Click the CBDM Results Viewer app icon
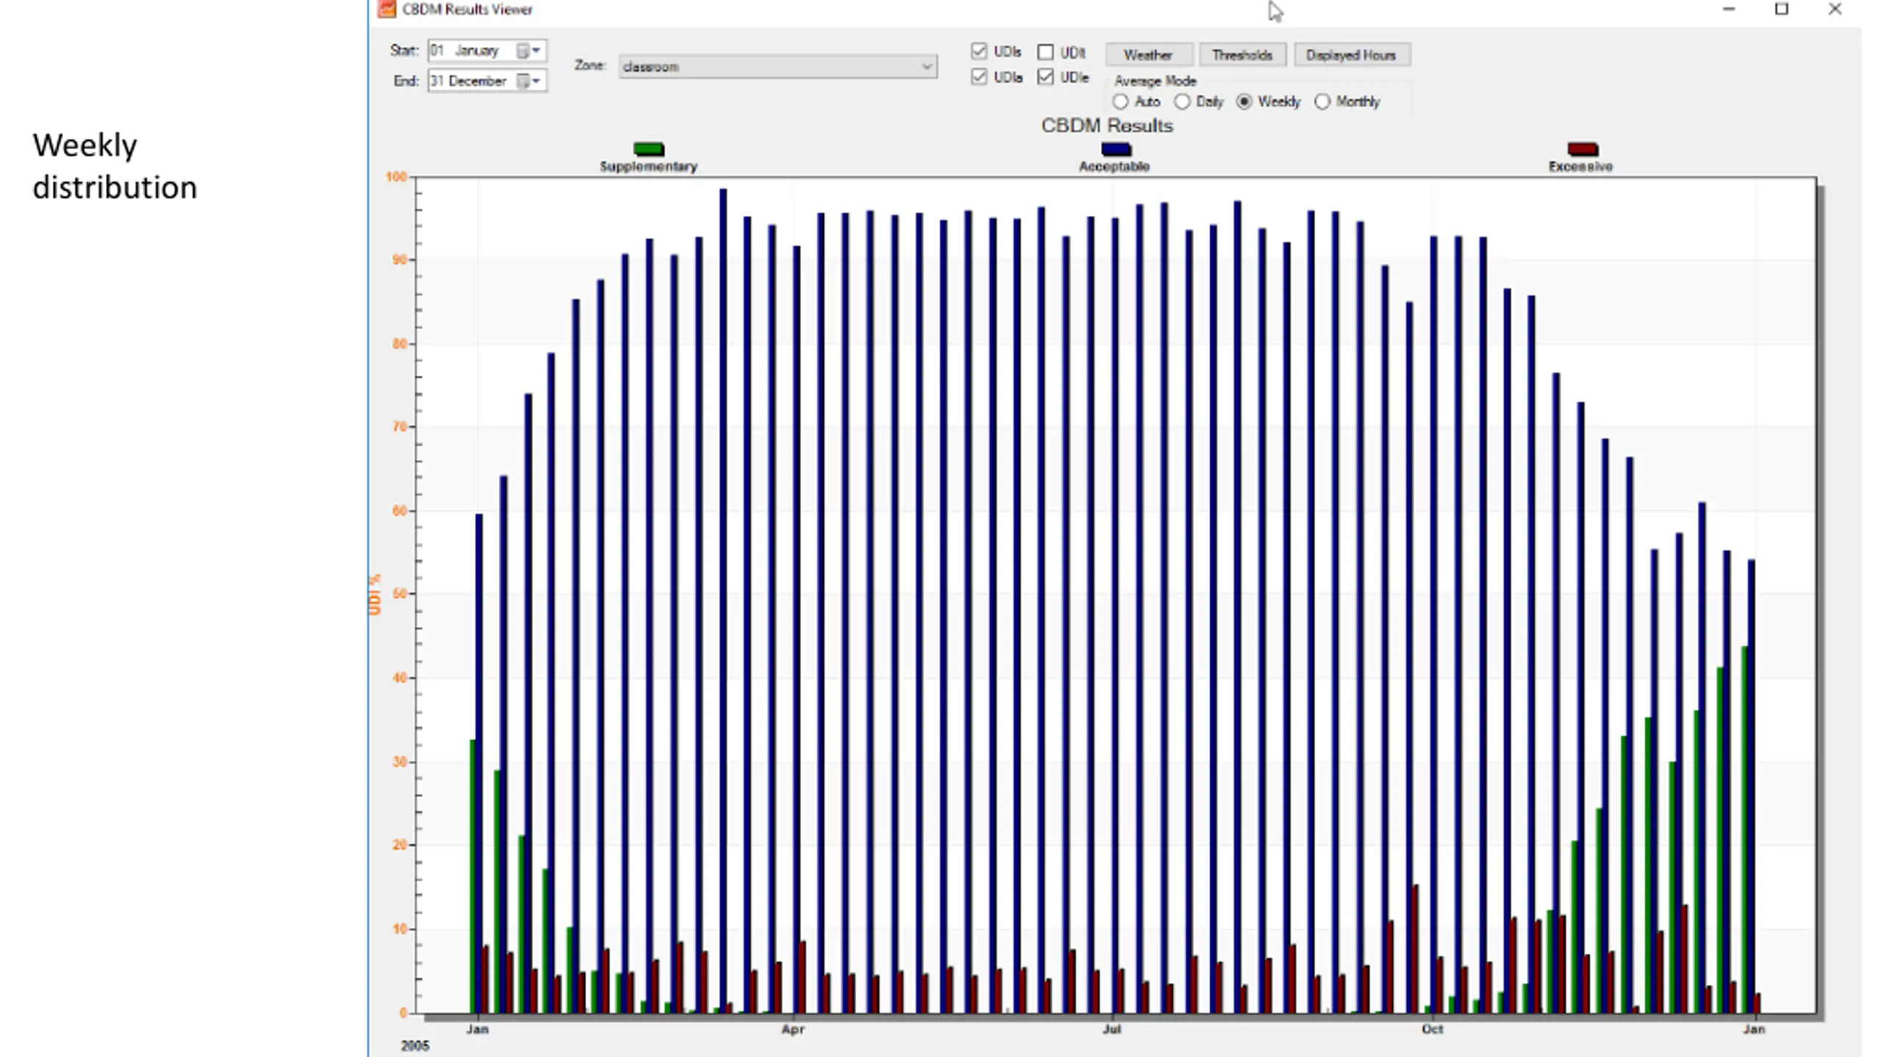Image resolution: width=1880 pixels, height=1057 pixels. pos(387,9)
